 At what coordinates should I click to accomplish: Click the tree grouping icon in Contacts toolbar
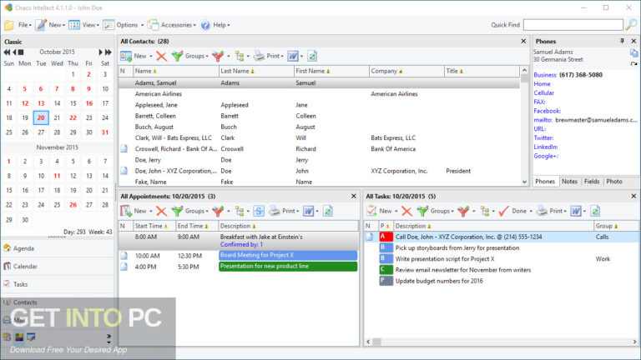point(240,56)
